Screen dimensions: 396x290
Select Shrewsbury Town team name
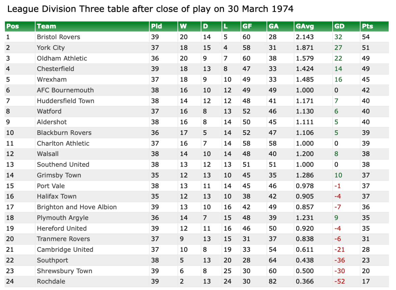[x=65, y=271]
